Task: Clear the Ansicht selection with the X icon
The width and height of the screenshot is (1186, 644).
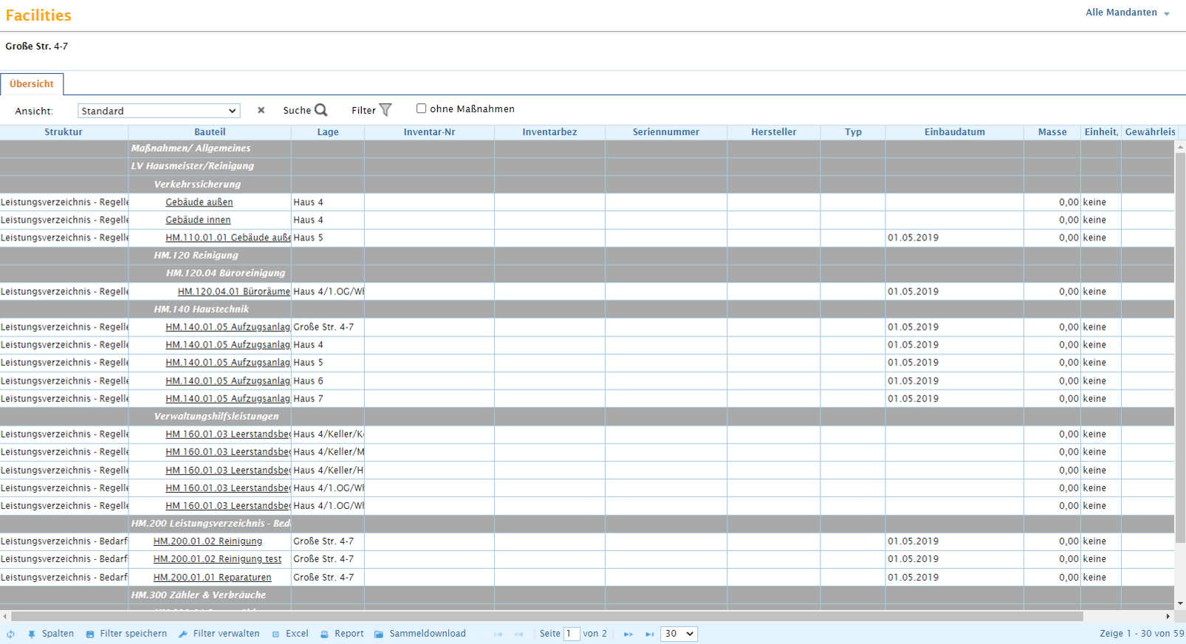Action: [x=261, y=110]
